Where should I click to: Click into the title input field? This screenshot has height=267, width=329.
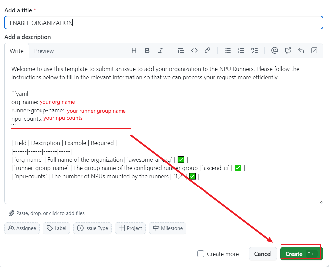pyautogui.click(x=164, y=23)
